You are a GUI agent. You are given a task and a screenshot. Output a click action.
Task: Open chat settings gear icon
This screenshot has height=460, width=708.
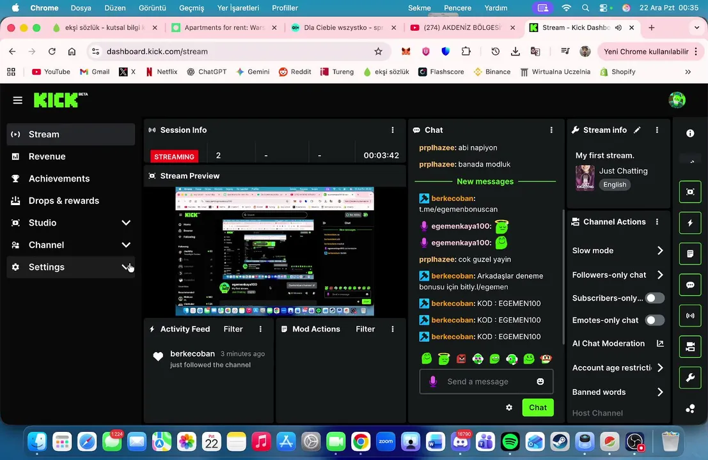click(509, 407)
